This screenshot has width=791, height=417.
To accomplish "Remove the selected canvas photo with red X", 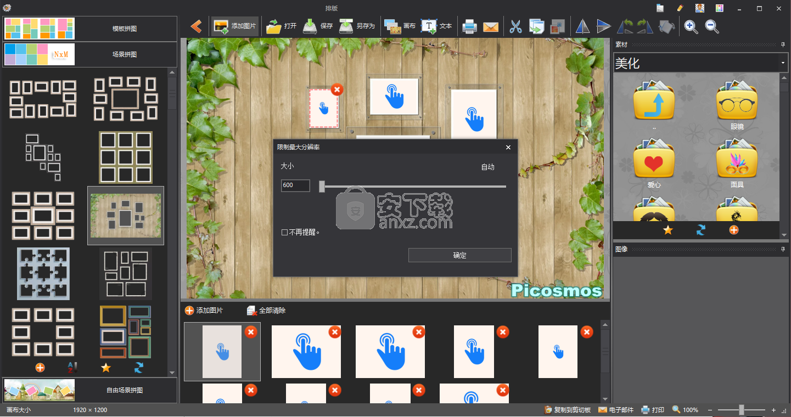I will [x=337, y=89].
